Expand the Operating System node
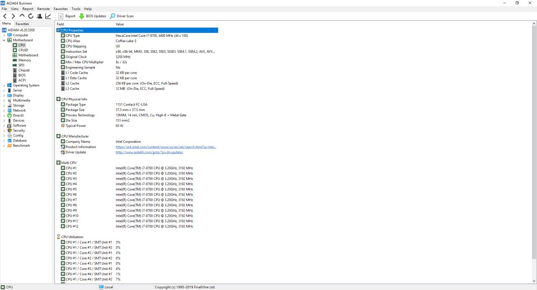 pos(4,85)
